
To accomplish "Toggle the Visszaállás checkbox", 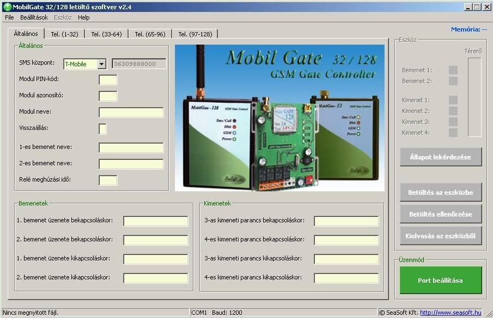I will click(102, 129).
